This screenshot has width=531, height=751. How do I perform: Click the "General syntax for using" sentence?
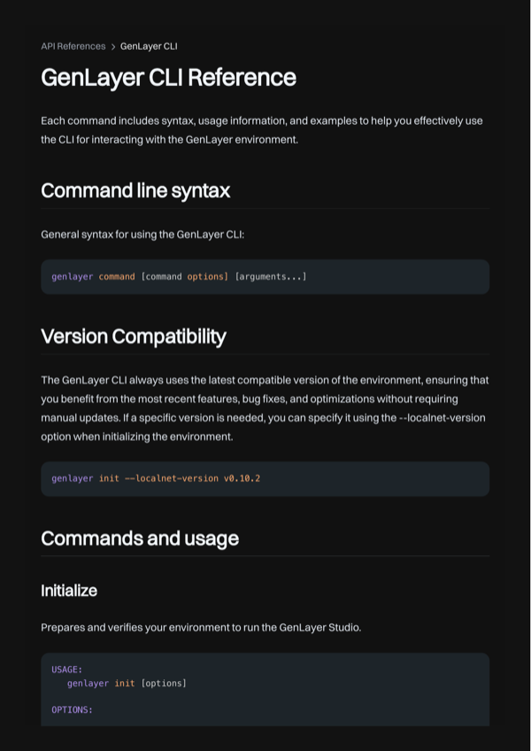pyautogui.click(x=142, y=235)
